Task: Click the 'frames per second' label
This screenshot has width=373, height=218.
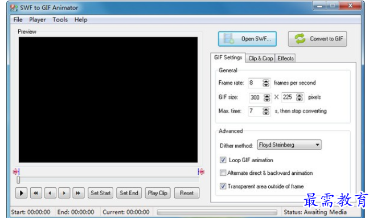Action: [294, 83]
